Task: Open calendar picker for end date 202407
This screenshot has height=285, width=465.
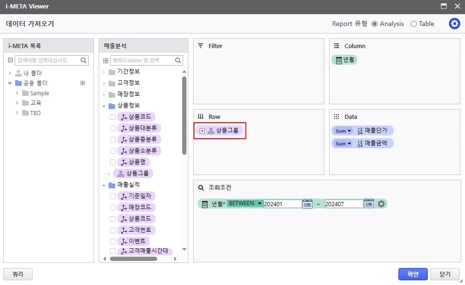Action: (369, 204)
